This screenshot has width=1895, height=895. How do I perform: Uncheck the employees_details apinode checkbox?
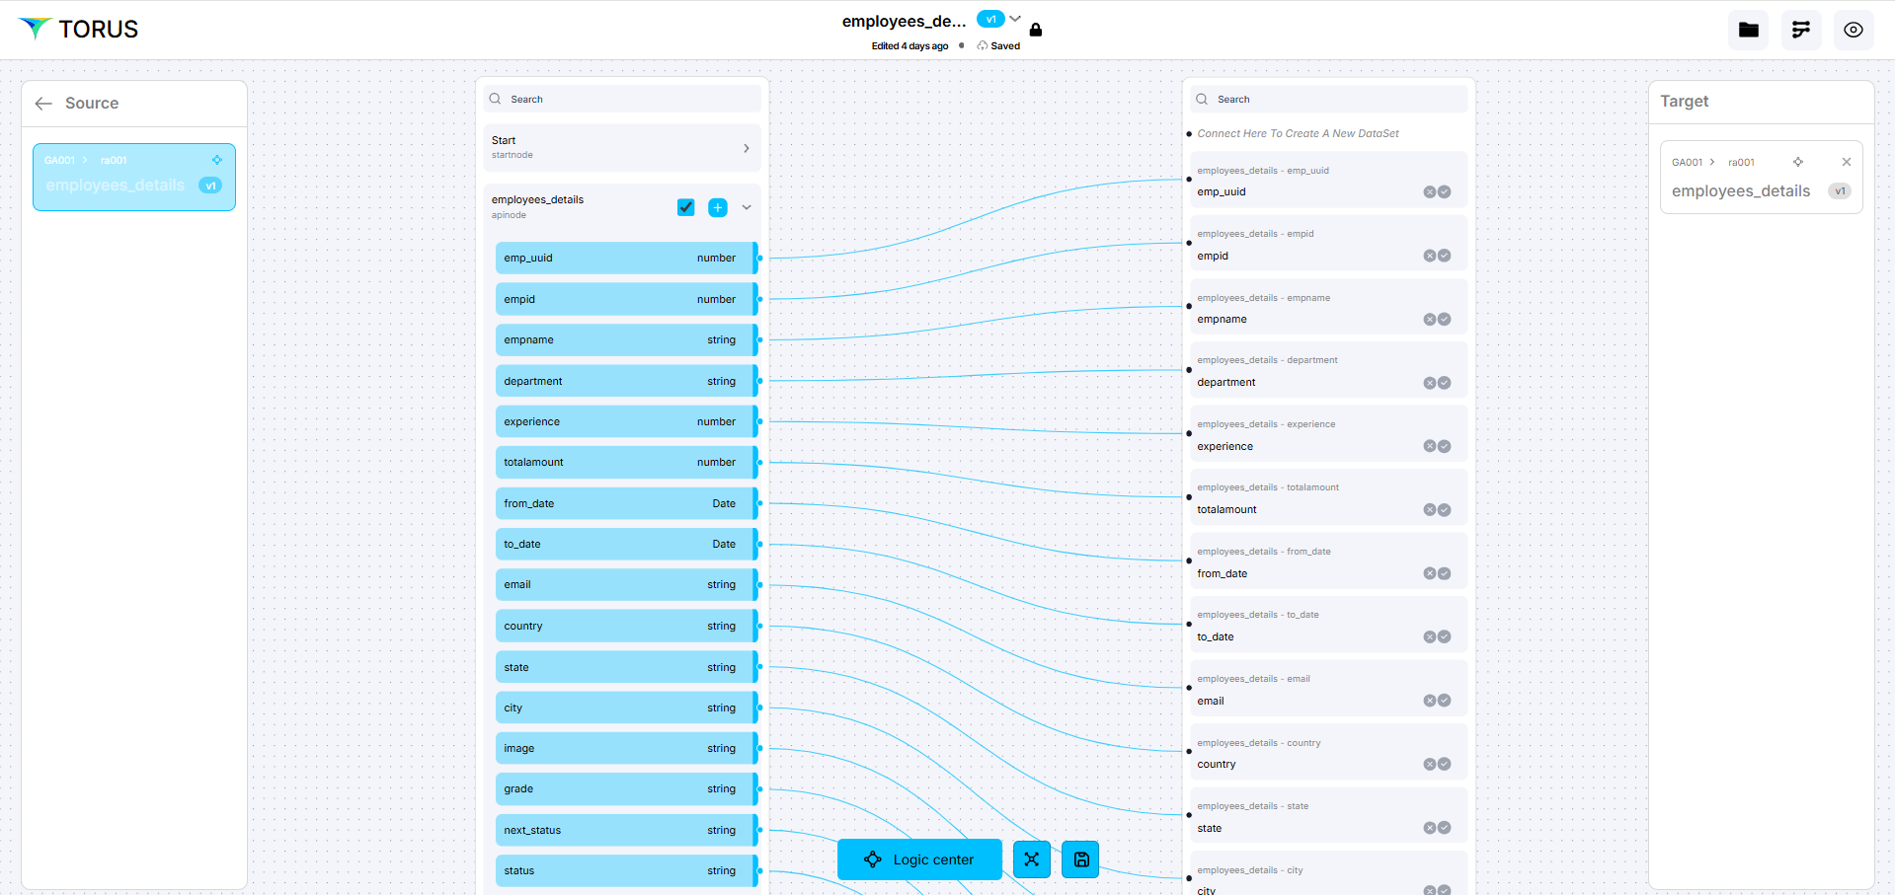pos(686,207)
